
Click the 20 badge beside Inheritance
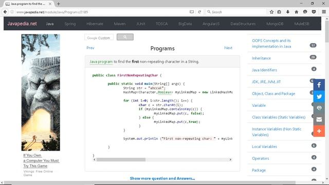[313, 57]
